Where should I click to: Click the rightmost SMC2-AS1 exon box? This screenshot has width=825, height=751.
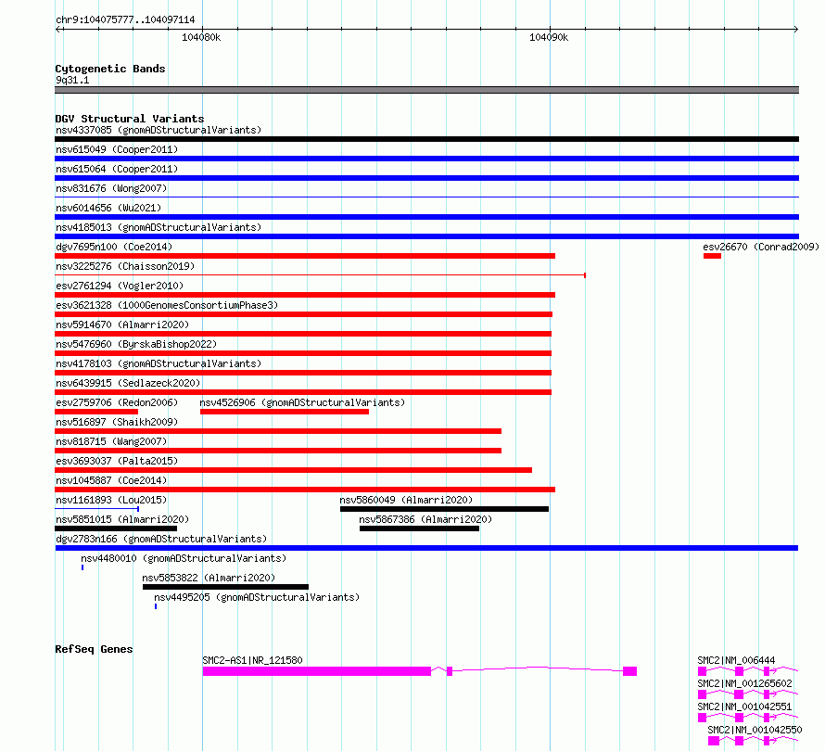629,671
